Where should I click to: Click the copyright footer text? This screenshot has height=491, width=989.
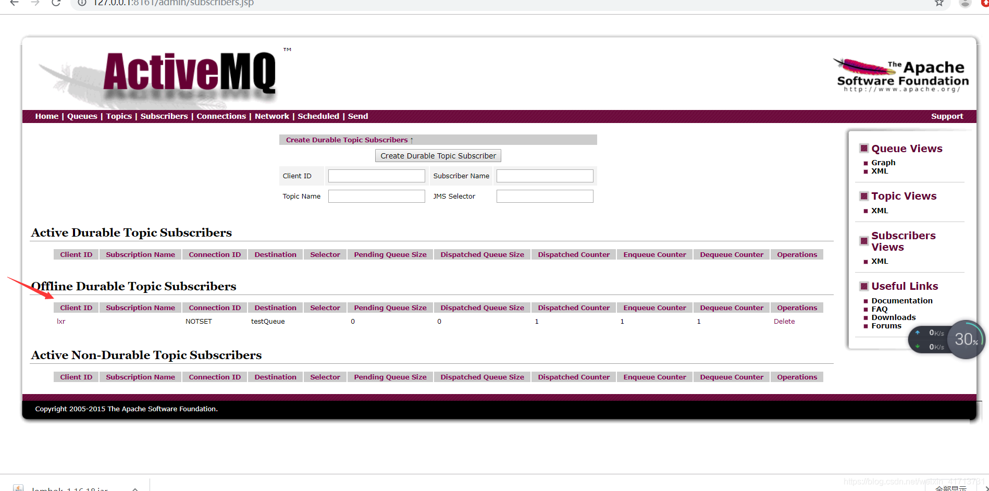tap(126, 409)
